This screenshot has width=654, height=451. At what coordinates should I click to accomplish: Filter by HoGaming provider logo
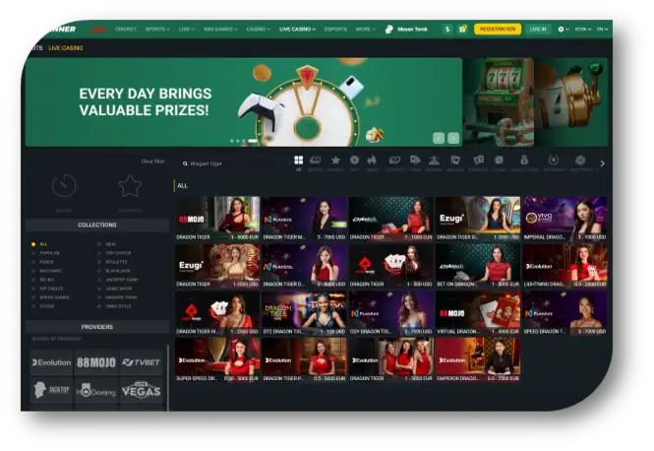tap(96, 391)
